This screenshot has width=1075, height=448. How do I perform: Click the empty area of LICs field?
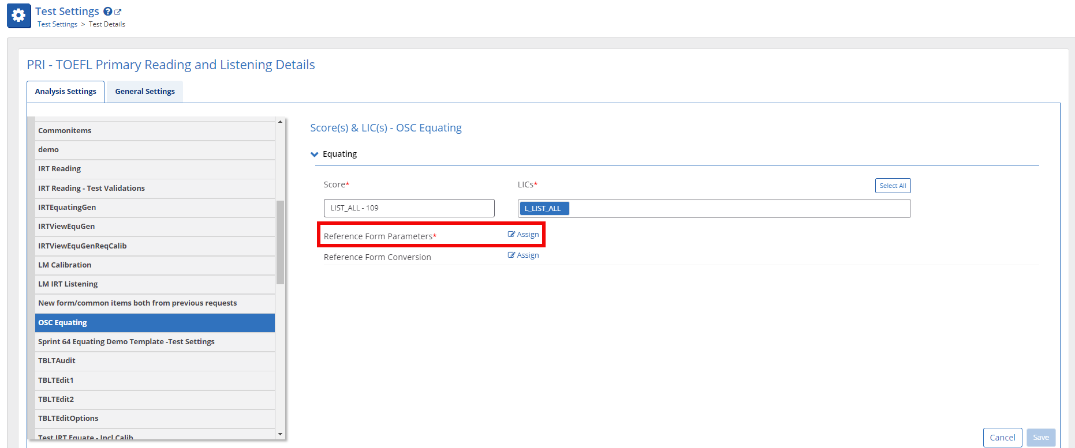coord(739,209)
